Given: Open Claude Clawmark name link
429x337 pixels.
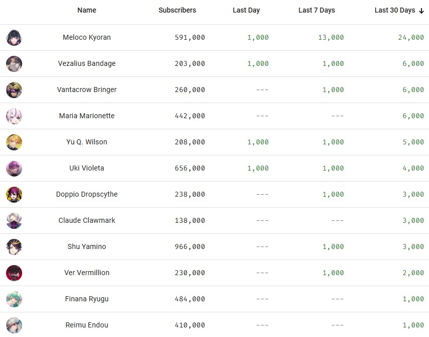Looking at the screenshot, I should [x=87, y=220].
